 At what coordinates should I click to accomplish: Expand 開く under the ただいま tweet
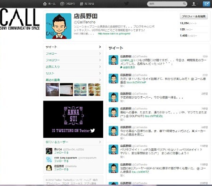(122, 86)
